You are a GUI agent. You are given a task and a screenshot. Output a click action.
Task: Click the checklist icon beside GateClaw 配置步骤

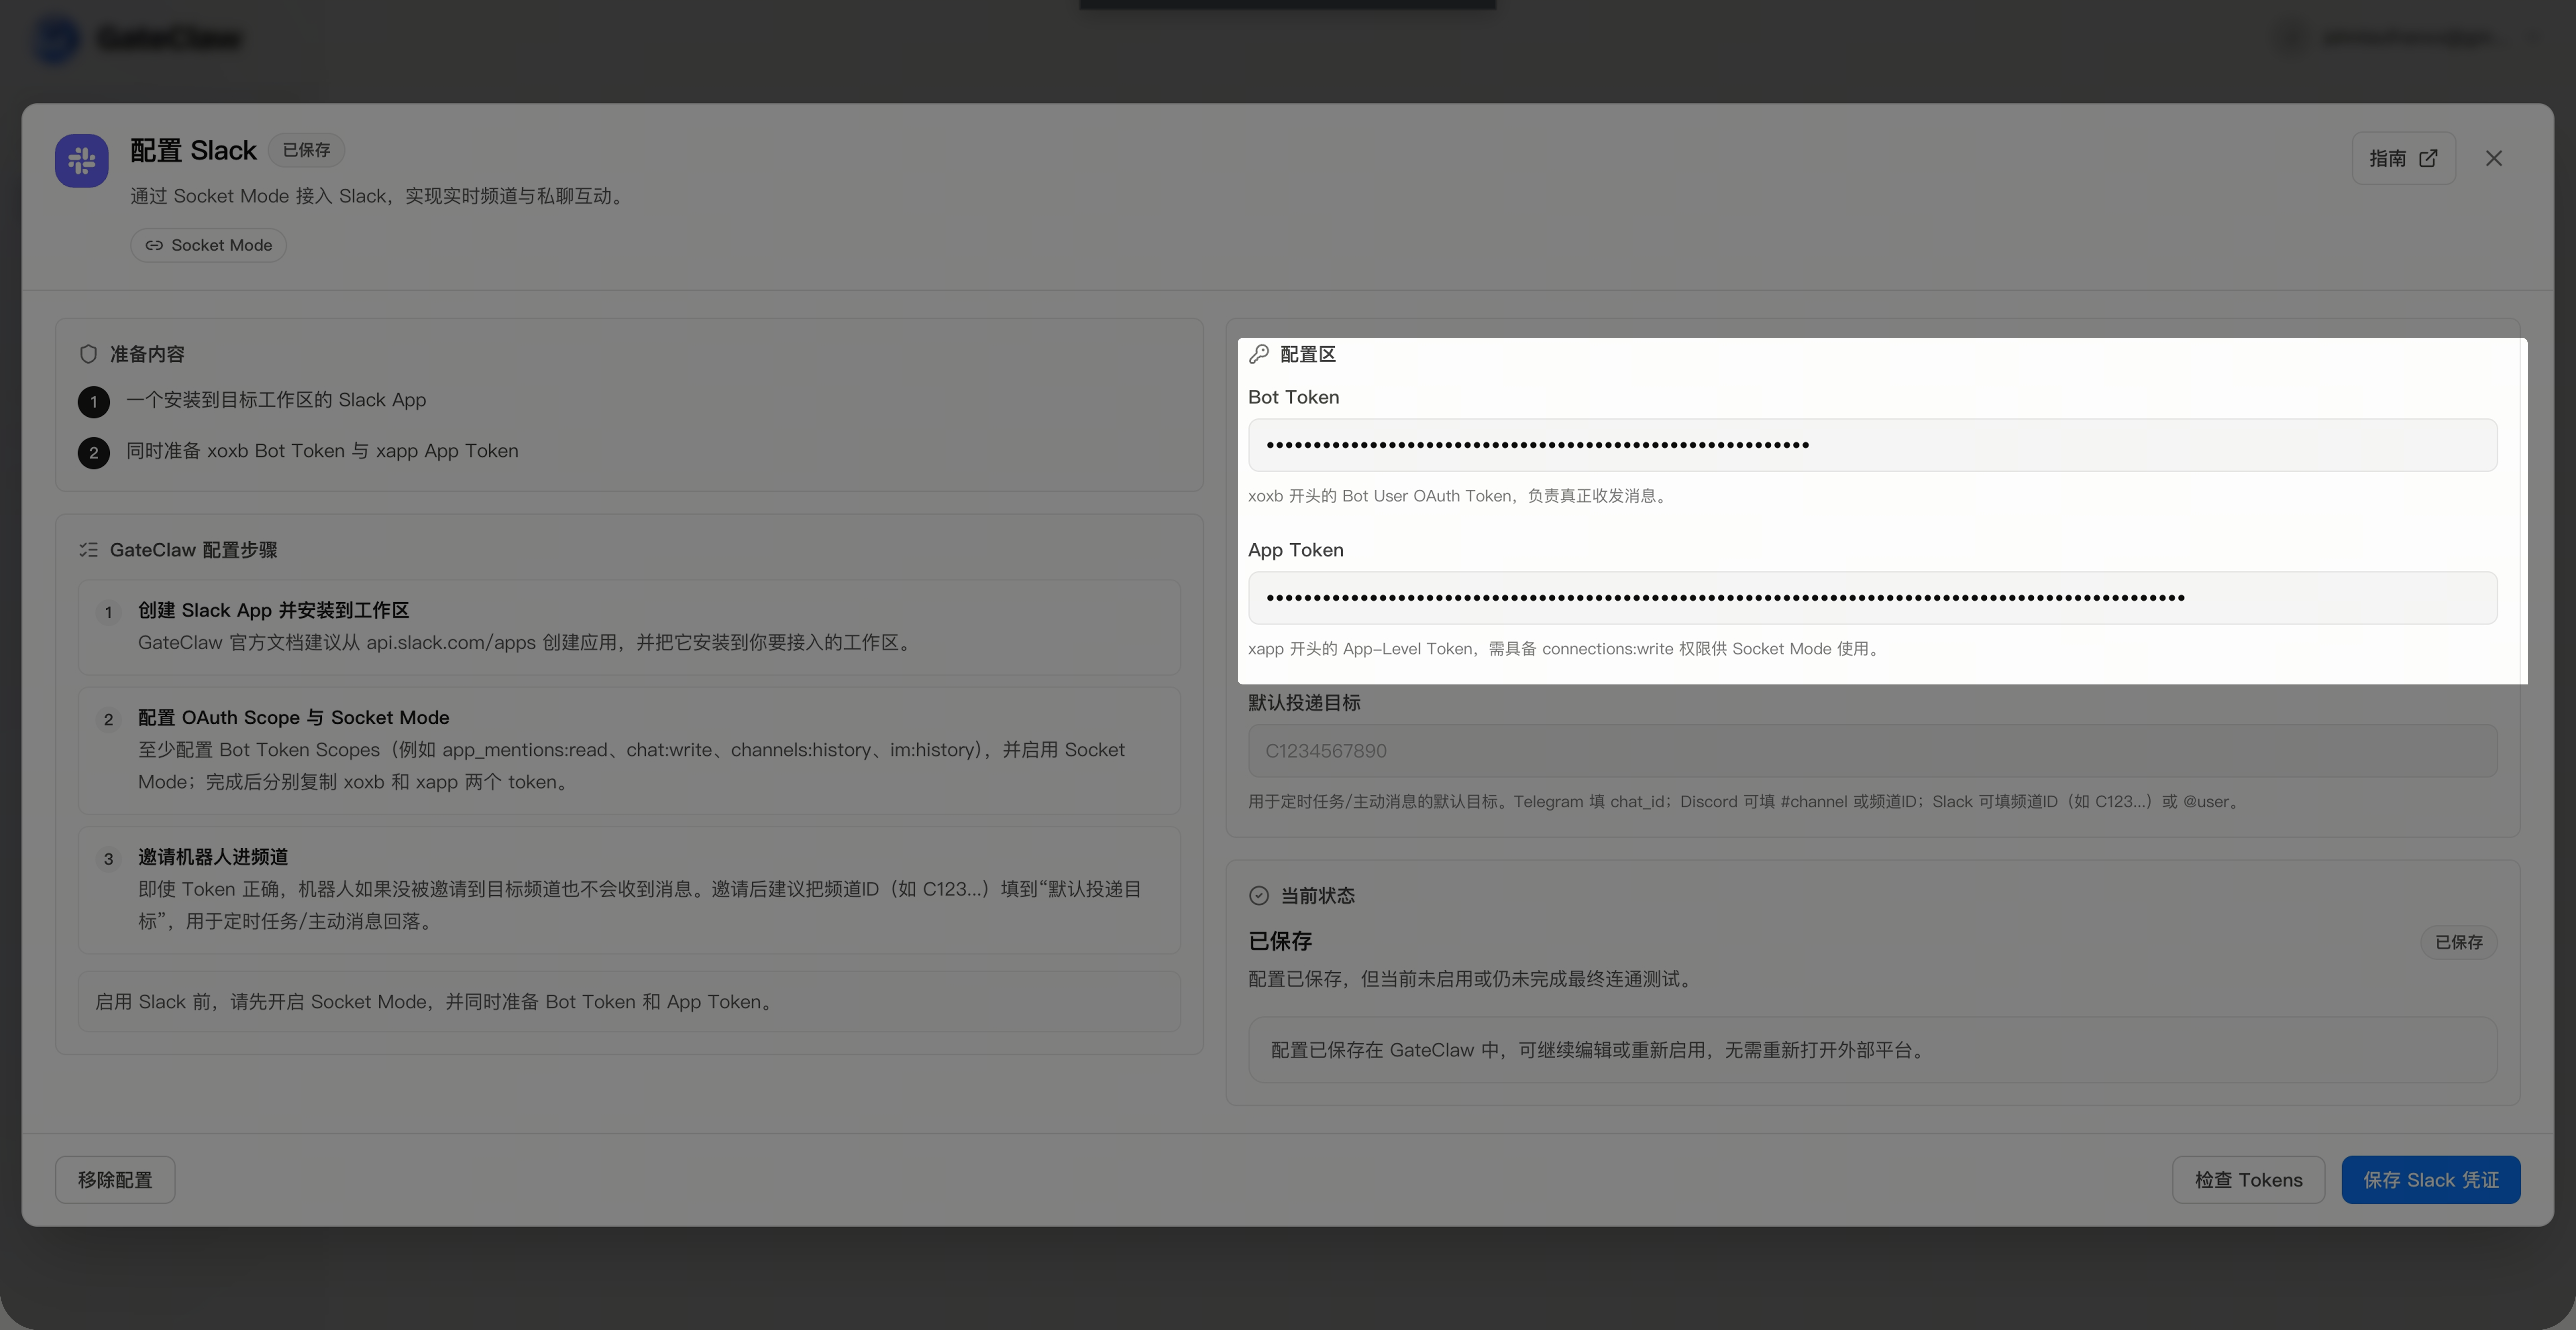88,550
